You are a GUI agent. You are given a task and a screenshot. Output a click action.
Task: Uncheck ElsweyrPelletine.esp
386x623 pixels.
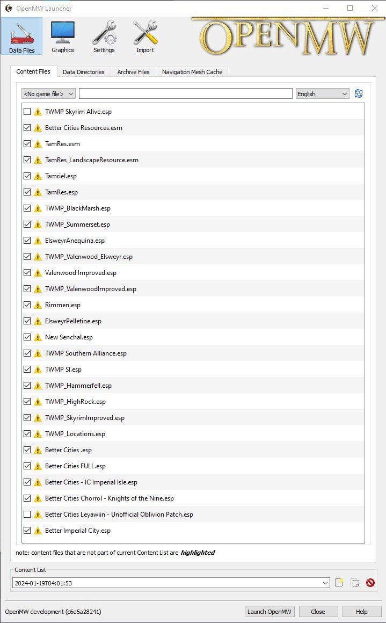click(x=27, y=321)
